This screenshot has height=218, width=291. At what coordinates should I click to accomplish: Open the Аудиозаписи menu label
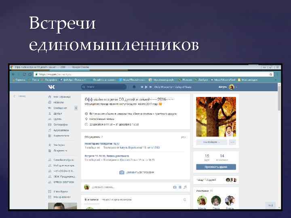61,130
